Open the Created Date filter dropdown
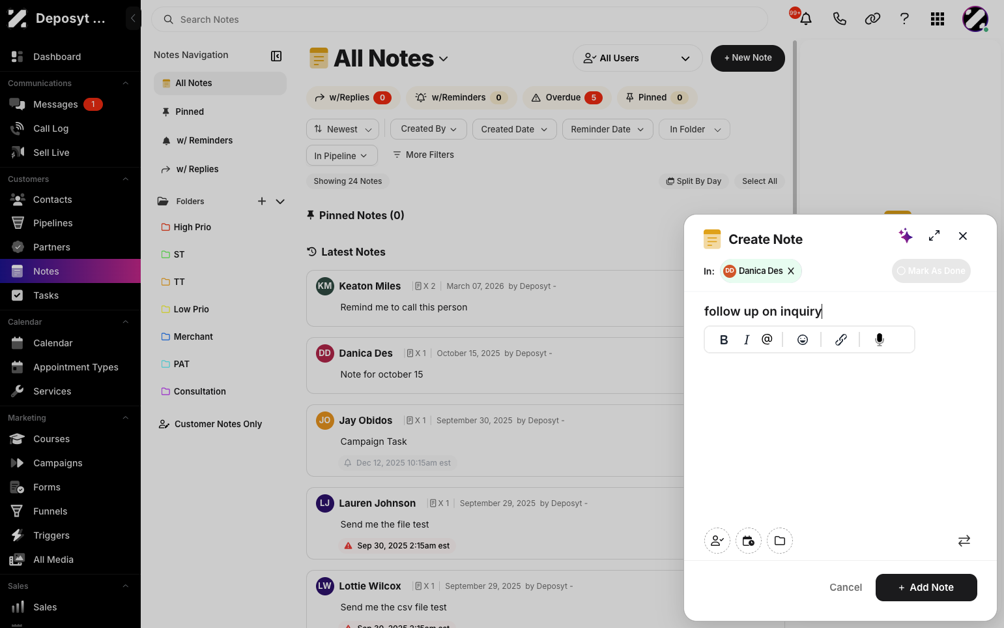This screenshot has height=628, width=1004. point(515,129)
